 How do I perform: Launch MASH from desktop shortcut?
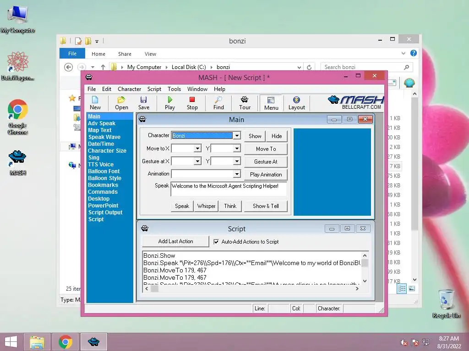pos(18,163)
